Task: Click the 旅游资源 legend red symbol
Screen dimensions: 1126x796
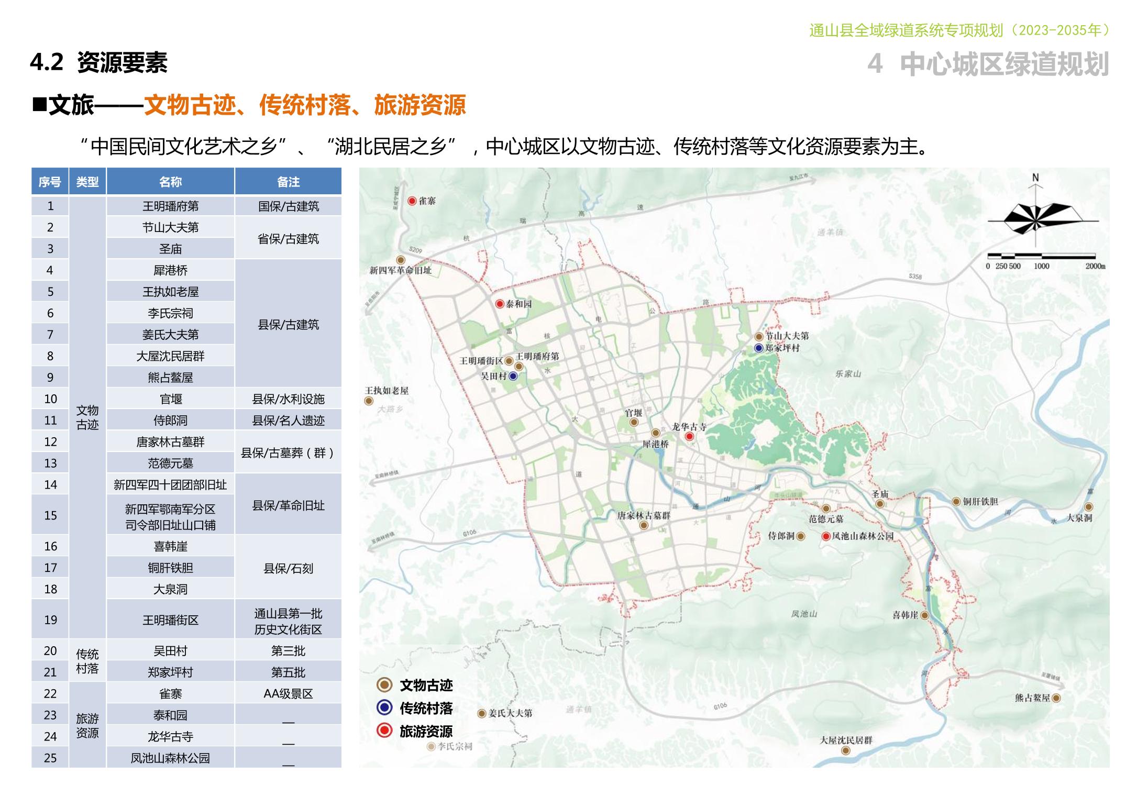Action: pyautogui.click(x=384, y=731)
